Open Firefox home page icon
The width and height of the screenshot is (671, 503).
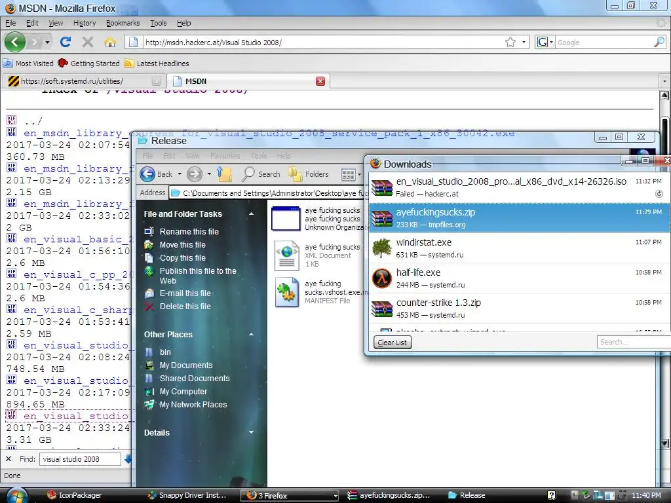(x=110, y=42)
